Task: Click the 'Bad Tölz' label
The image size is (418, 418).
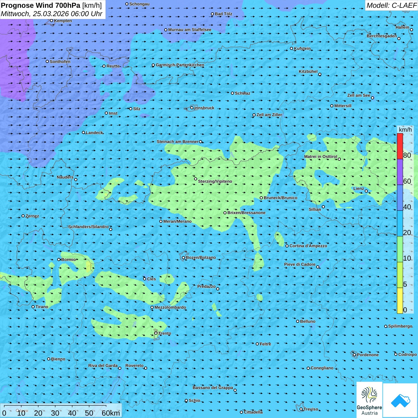Action: click(x=223, y=14)
